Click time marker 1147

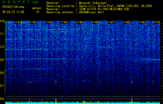110,22
